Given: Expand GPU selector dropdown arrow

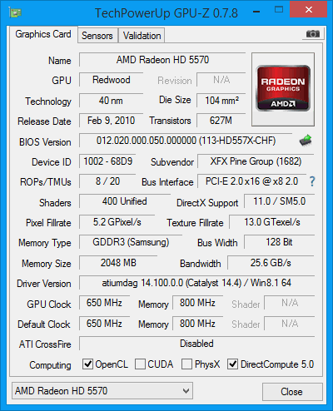Looking at the screenshot, I should pos(186,391).
